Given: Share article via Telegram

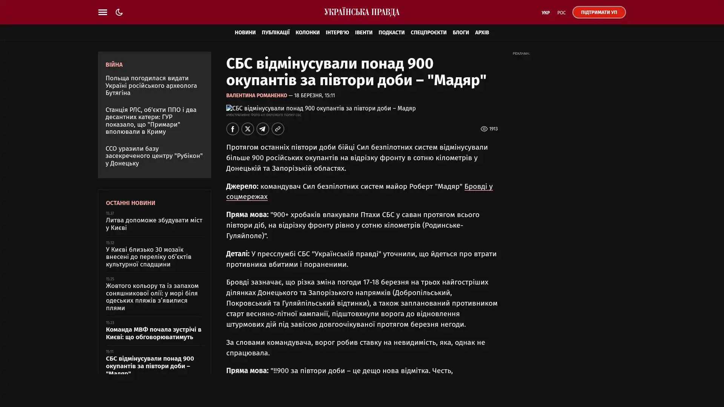Looking at the screenshot, I should pyautogui.click(x=263, y=129).
